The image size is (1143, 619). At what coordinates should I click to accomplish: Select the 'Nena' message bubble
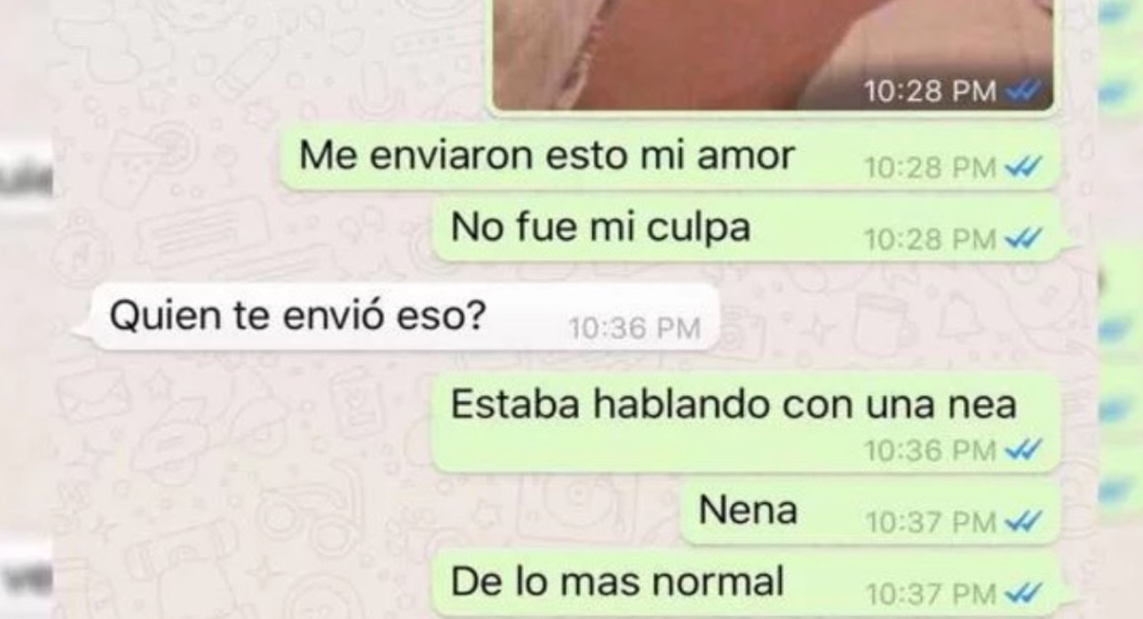click(x=871, y=512)
